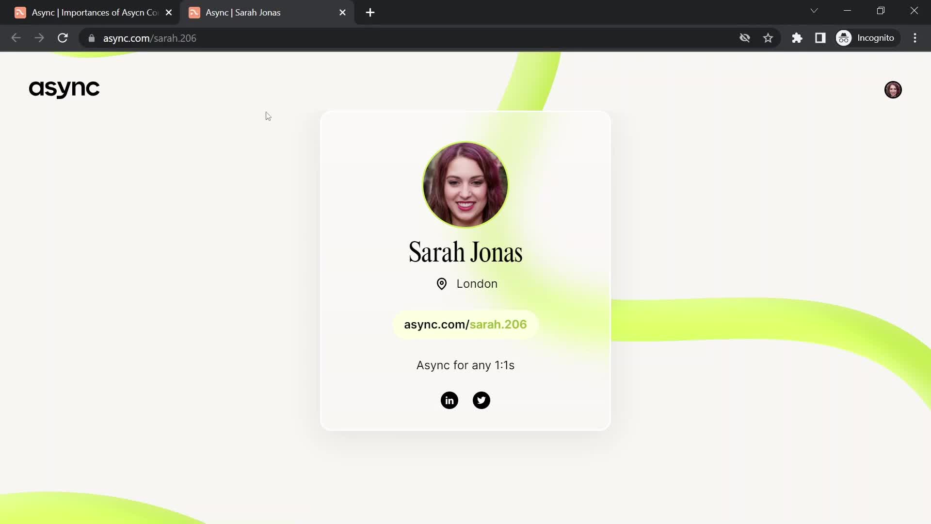Close the Importances of Asycn tab
This screenshot has width=931, height=524.
tap(169, 13)
